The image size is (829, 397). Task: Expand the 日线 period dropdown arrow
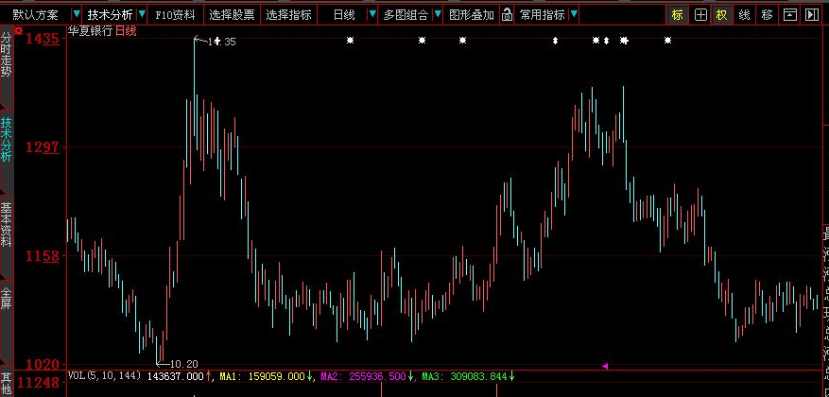pyautogui.click(x=372, y=14)
